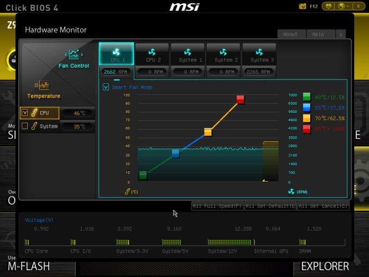Click the CPU thermometer icon
The width and height of the screenshot is (369, 277).
[x=34, y=113]
